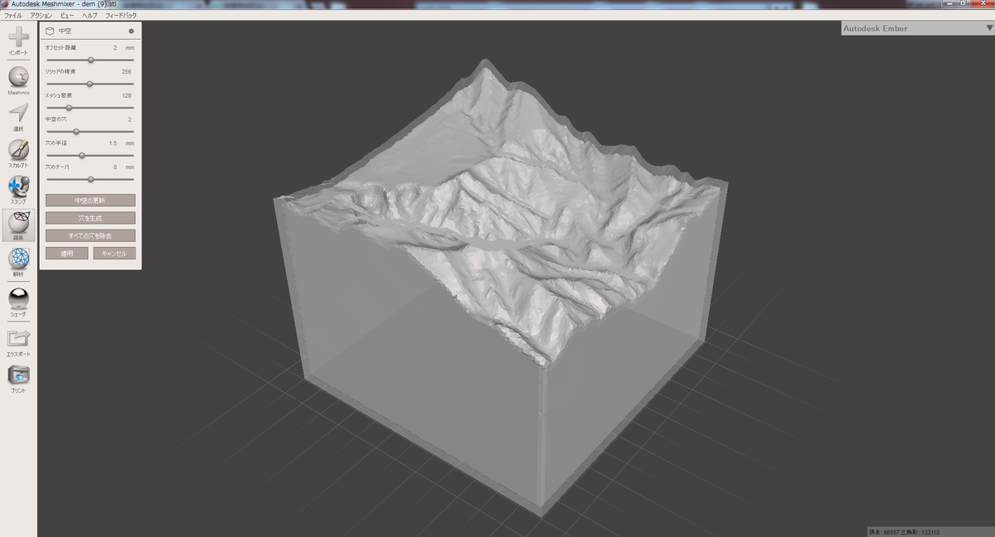This screenshot has width=995, height=537.
Task: Click the 穴のテーパ value 0
Action: (115, 167)
